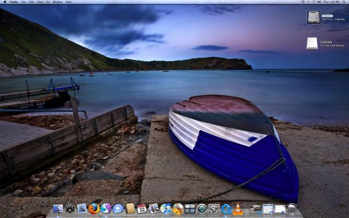Open the Finder application menu
Viewport: 349px width, 218px height.
pyautogui.click(x=14, y=2)
